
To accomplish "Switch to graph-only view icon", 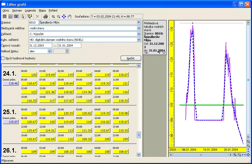I will click(x=10, y=16).
